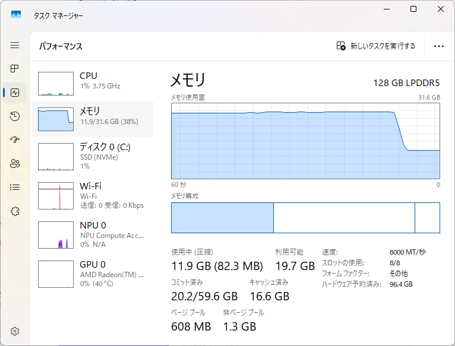The image size is (455, 346).
Task: Select the GPU 0 performance item
Action: pyautogui.click(x=93, y=274)
